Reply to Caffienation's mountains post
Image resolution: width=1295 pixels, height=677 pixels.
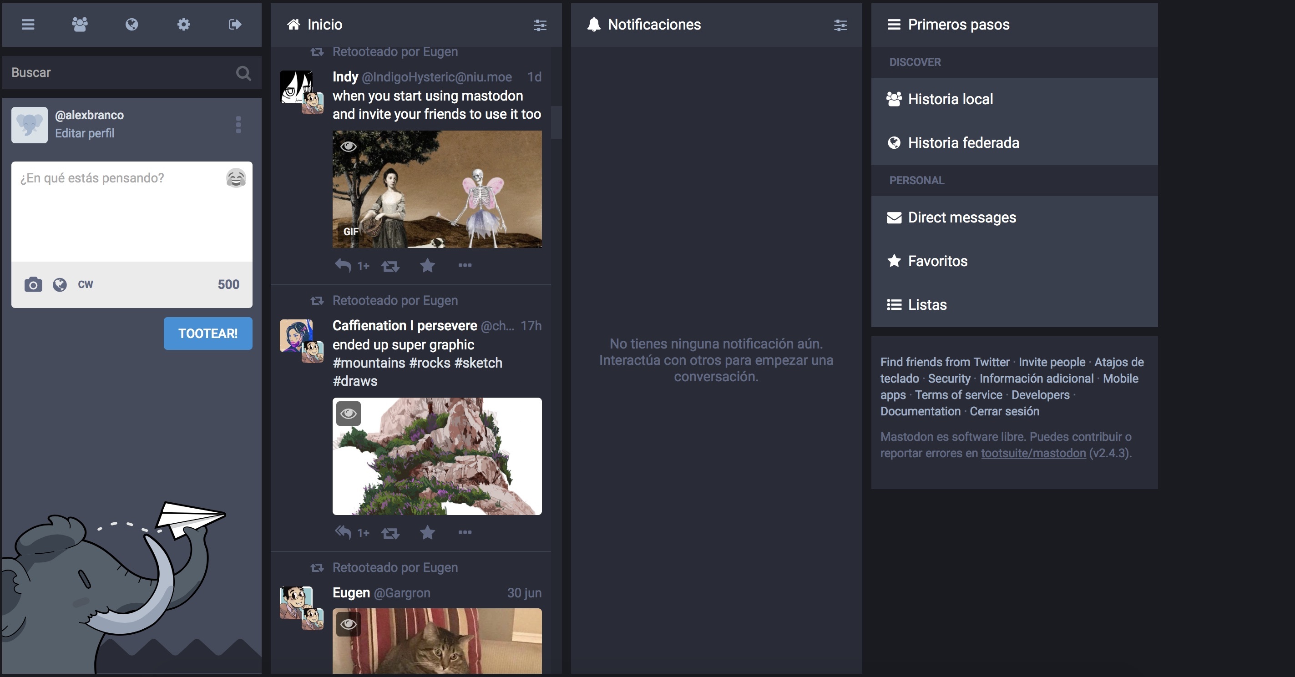(x=344, y=532)
